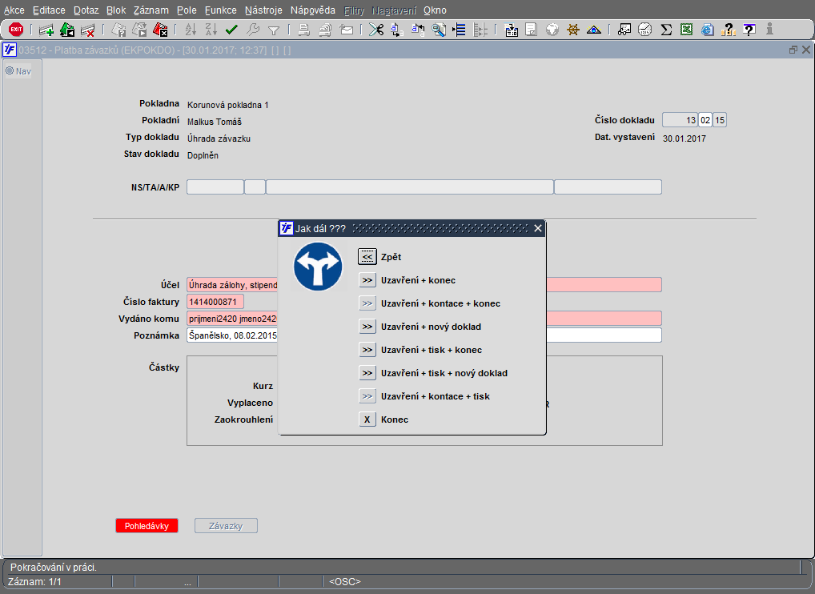
Task: Open the Záznam menu
Action: click(x=151, y=10)
